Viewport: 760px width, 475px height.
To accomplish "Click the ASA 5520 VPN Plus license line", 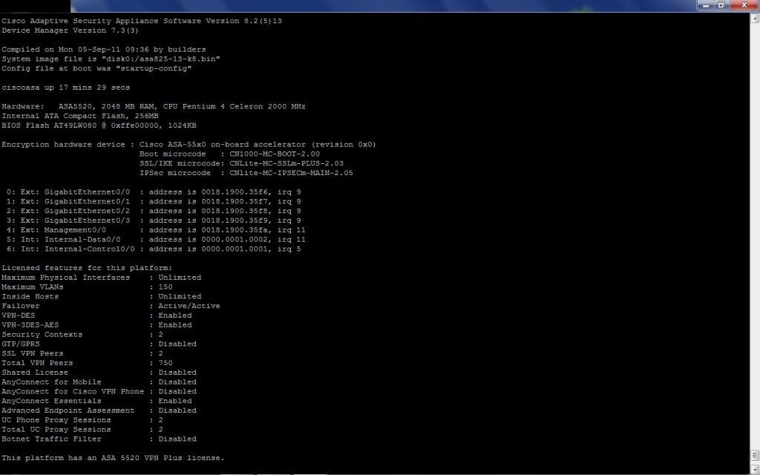I will pos(112,458).
